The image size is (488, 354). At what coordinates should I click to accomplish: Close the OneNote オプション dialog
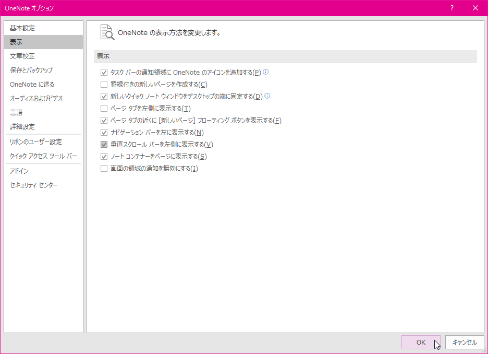475,8
